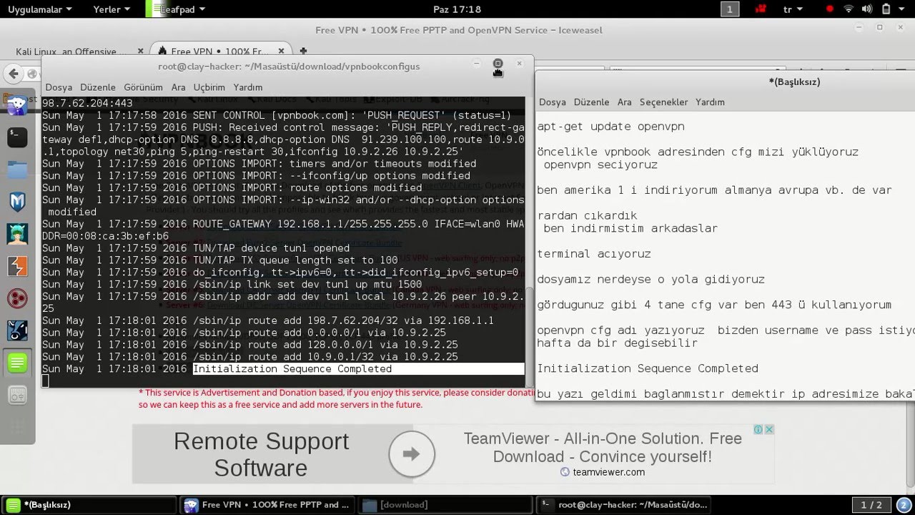The width and height of the screenshot is (915, 515).
Task: Click the red recording dot indicator
Action: point(830,9)
